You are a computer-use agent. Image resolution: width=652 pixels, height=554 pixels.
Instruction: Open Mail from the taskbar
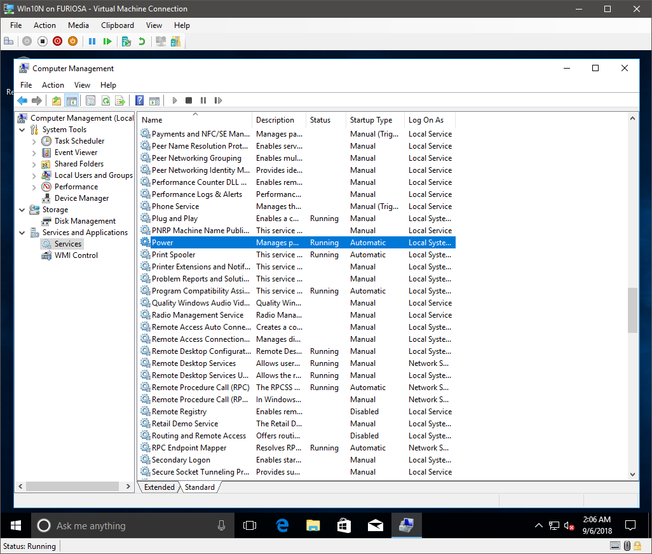[375, 526]
